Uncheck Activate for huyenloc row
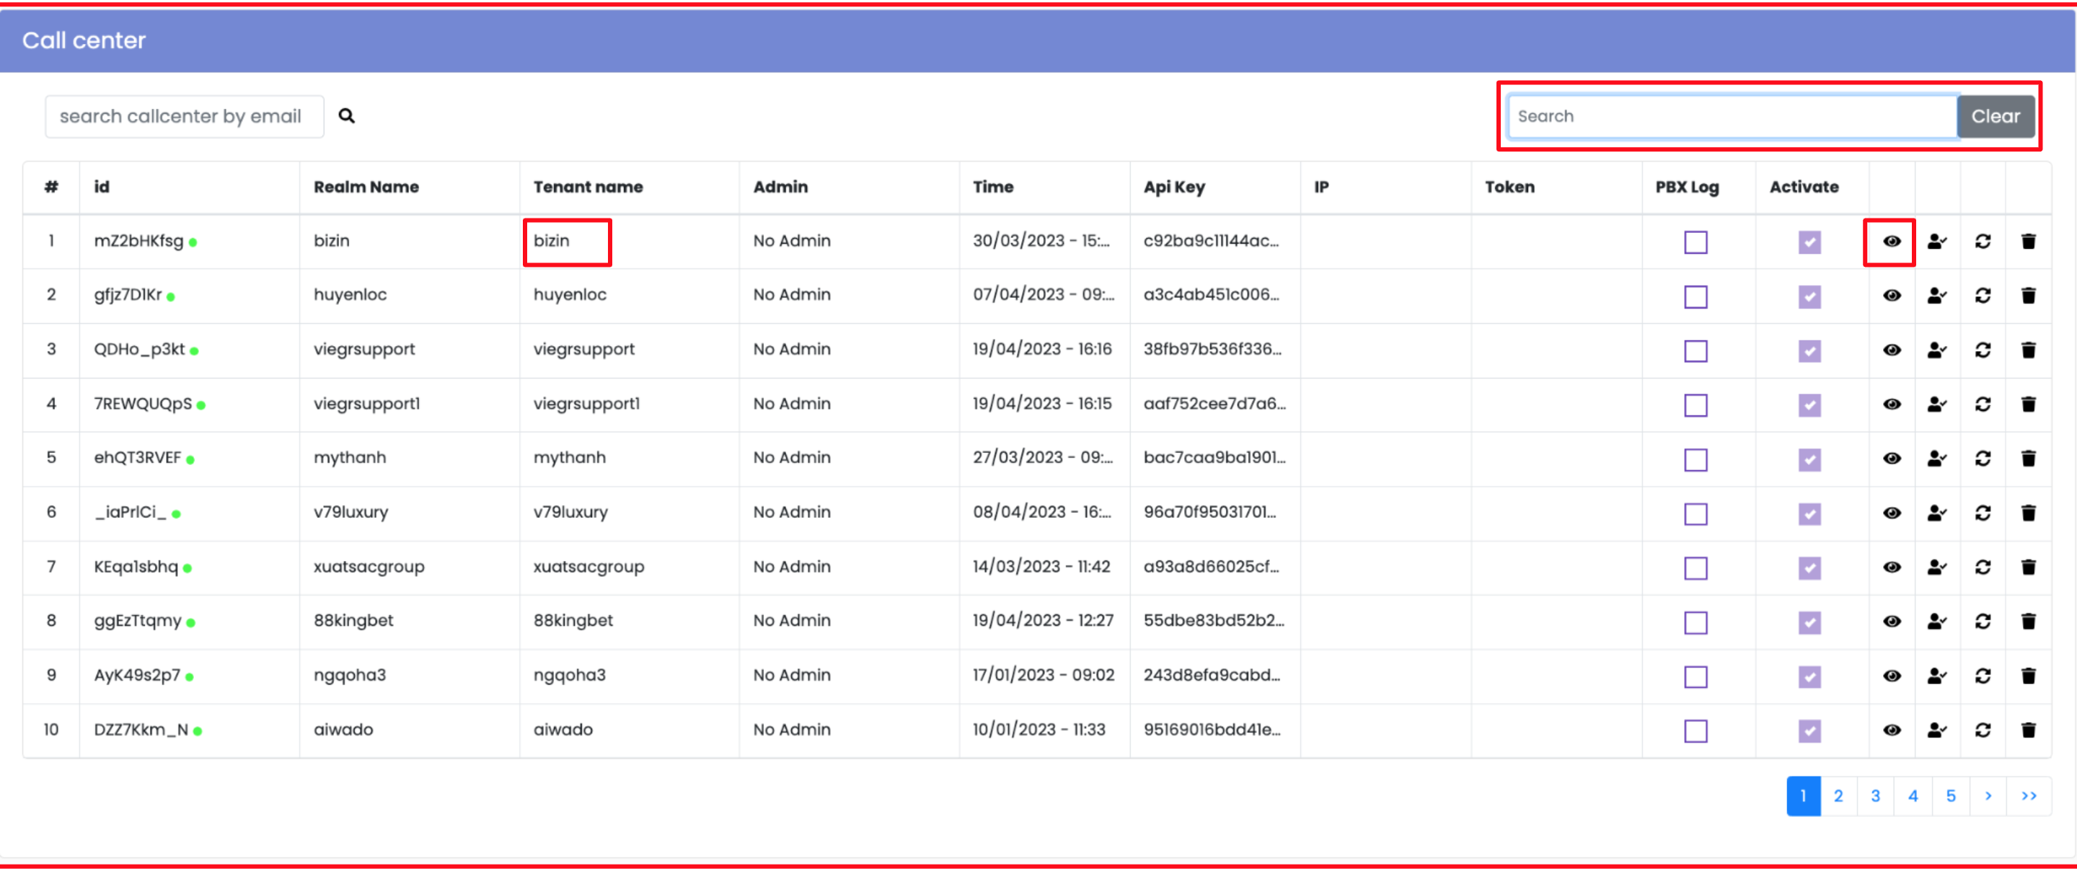 (x=1809, y=296)
